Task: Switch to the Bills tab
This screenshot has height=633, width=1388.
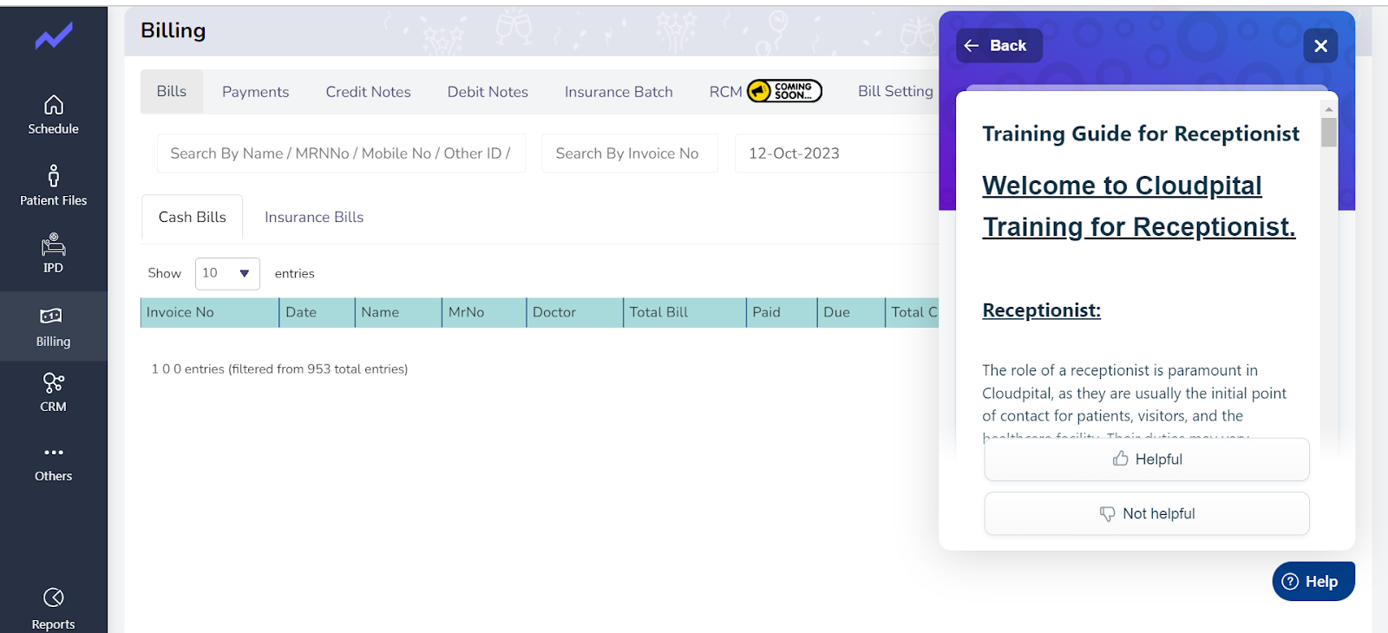Action: 172,91
